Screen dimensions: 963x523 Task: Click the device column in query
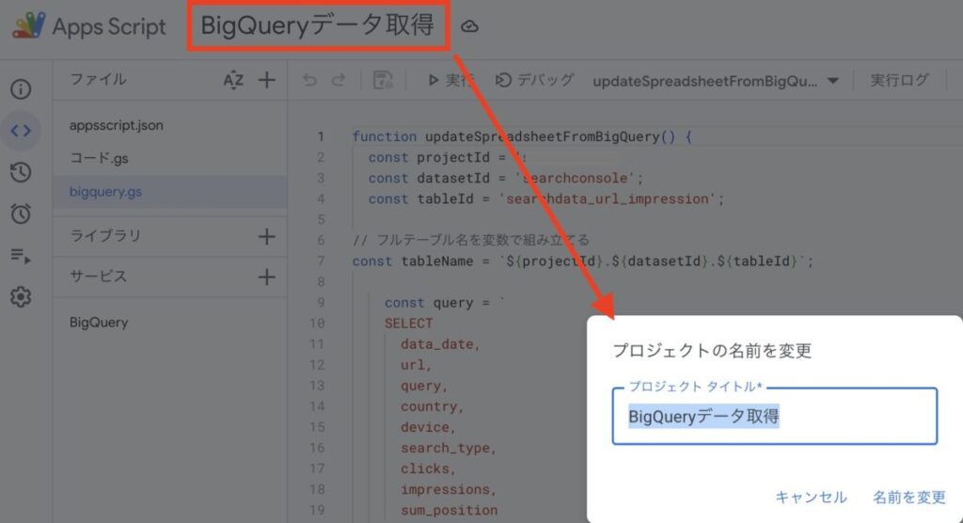point(428,427)
